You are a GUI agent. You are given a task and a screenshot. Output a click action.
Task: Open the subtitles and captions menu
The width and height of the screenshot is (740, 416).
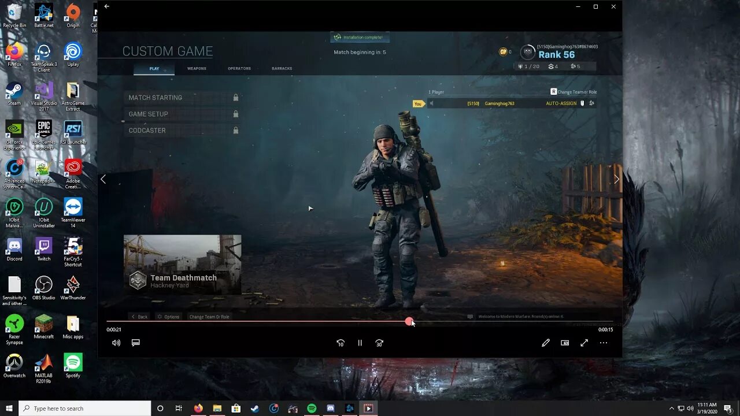pyautogui.click(x=136, y=343)
